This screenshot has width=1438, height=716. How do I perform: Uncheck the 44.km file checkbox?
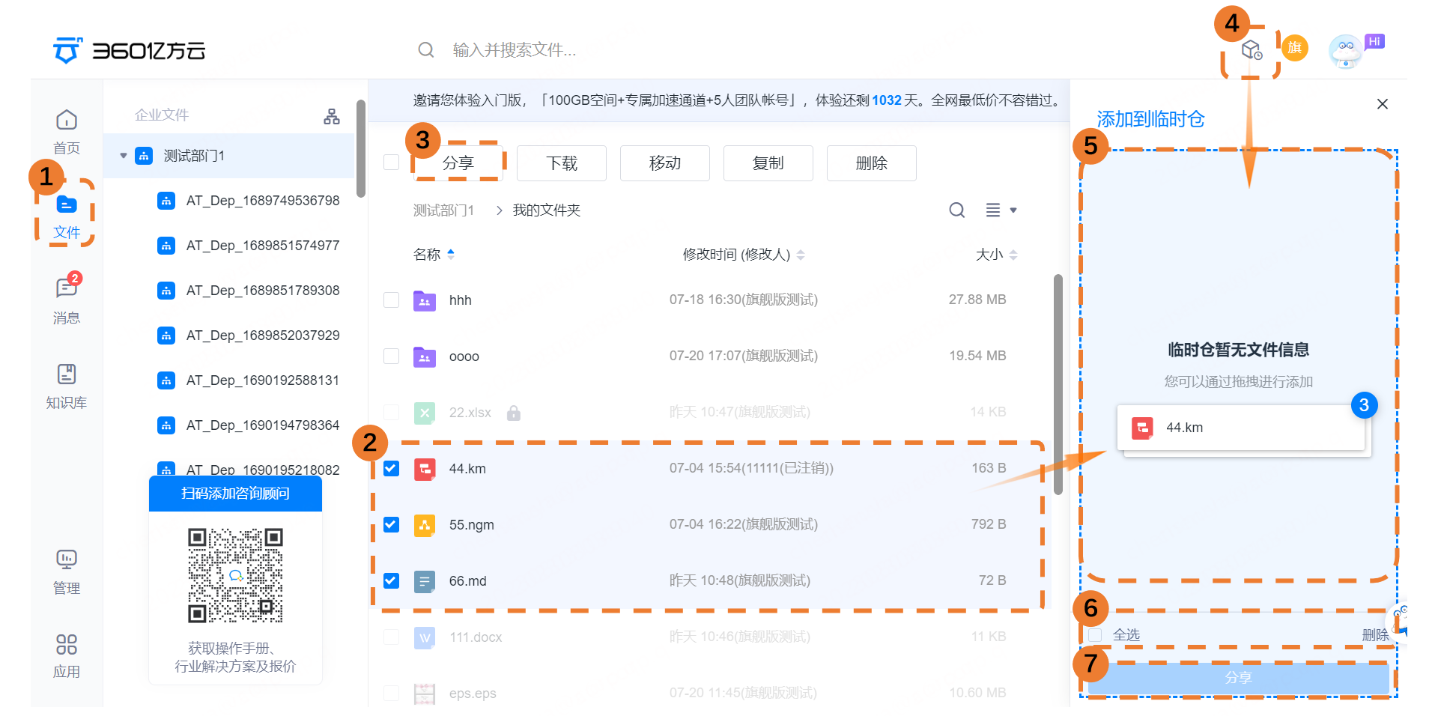pyautogui.click(x=391, y=469)
